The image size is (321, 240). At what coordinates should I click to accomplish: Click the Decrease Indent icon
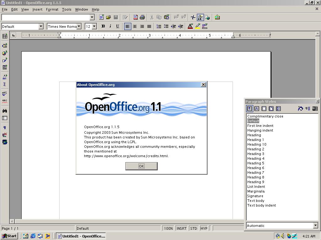pyautogui.click(x=173, y=26)
